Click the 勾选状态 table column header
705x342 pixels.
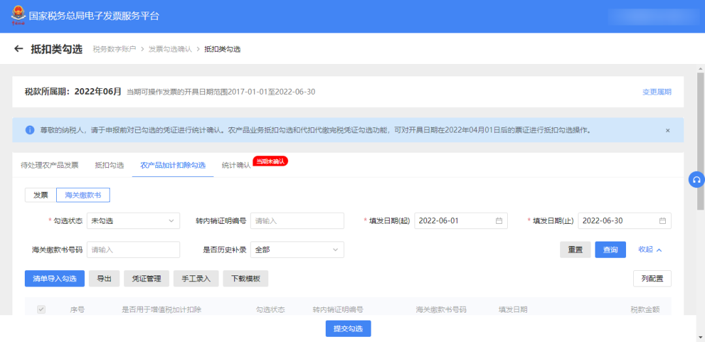271,309
